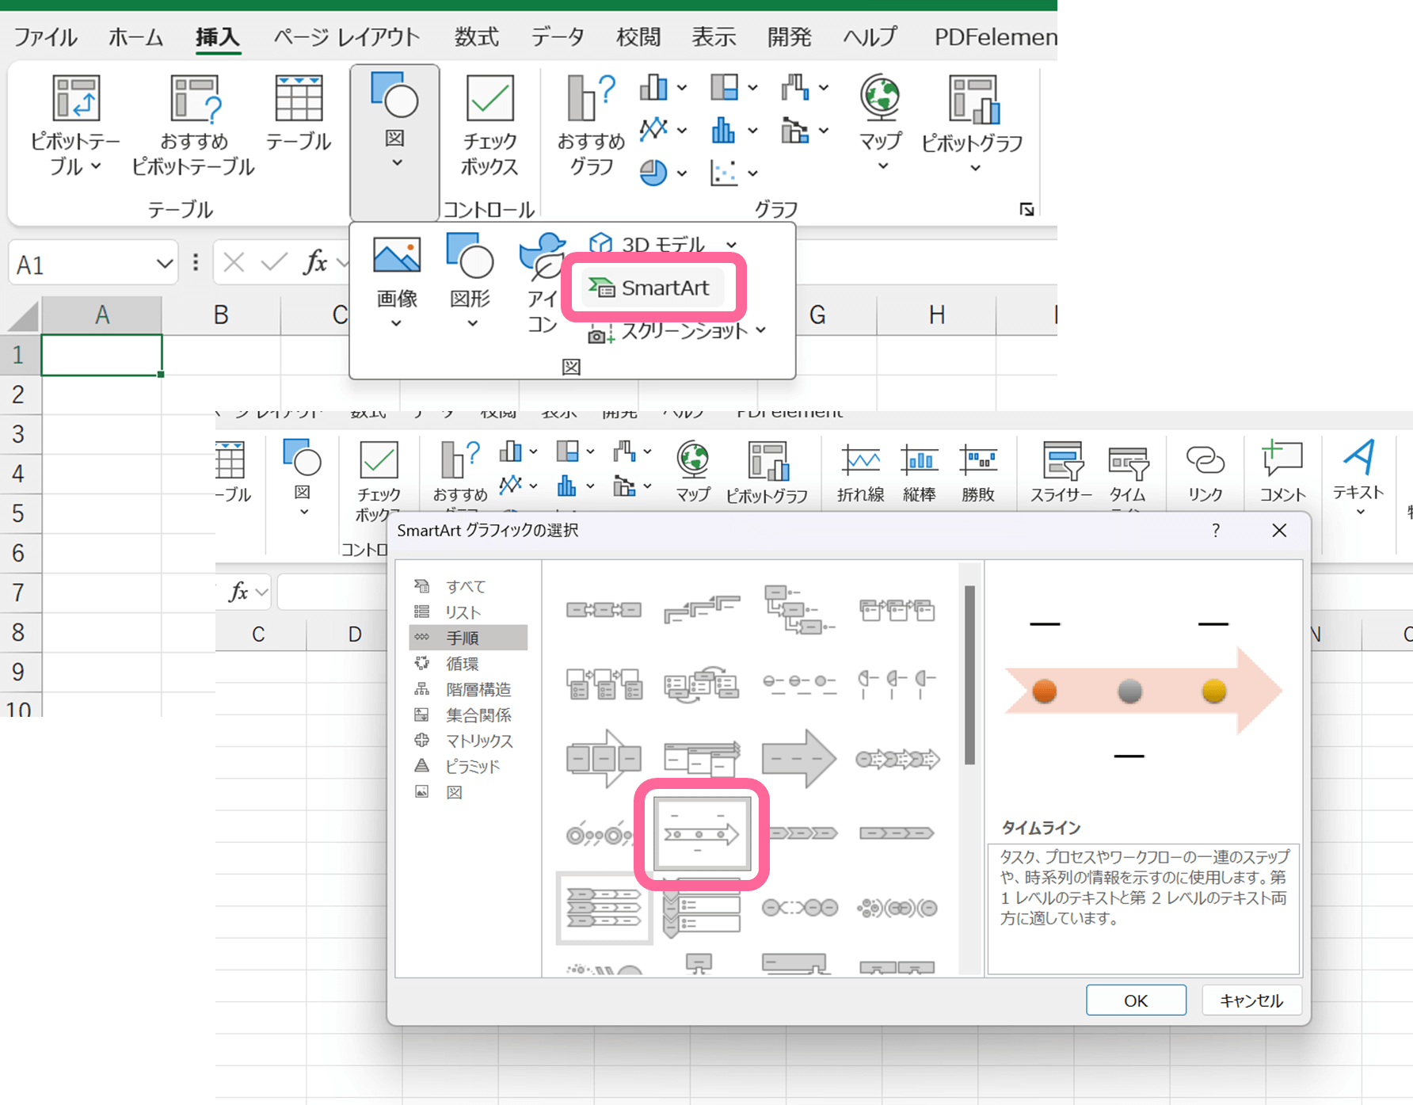The image size is (1413, 1105).
Task: Click ピボットグラフ in the lower ribbon
Action: pyautogui.click(x=767, y=472)
